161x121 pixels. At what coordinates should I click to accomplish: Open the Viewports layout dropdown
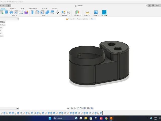(92, 108)
